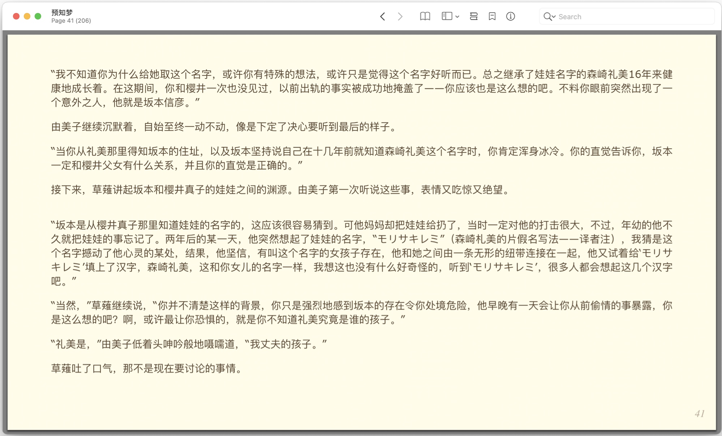
Task: Go back to the previous page
Action: pos(382,17)
